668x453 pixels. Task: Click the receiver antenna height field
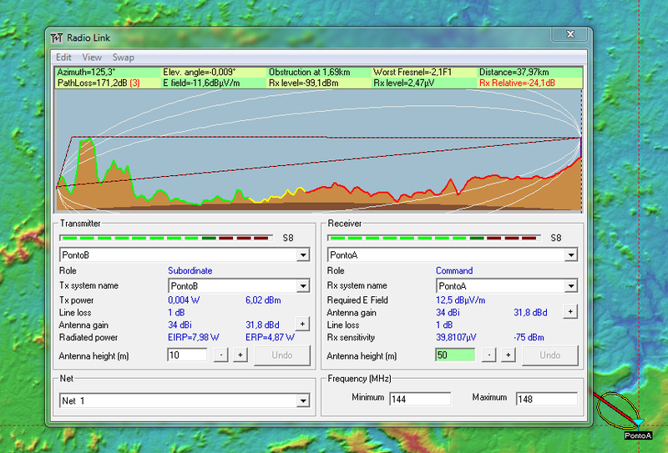tap(455, 355)
